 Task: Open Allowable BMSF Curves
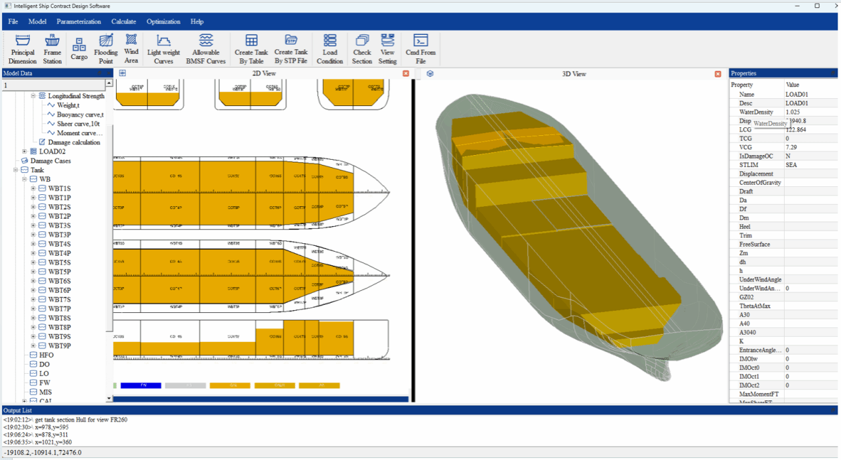[x=206, y=48]
